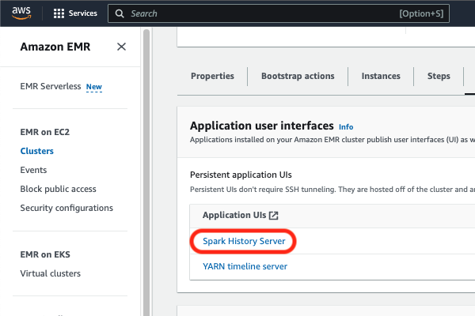Viewport: 475px width, 316px height.
Task: Click the New badge beside EMR Serverless
Action: pyautogui.click(x=94, y=87)
